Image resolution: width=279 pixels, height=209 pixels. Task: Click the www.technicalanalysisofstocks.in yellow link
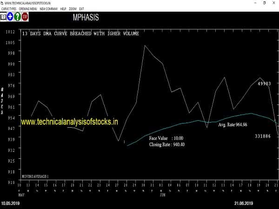coord(69,121)
